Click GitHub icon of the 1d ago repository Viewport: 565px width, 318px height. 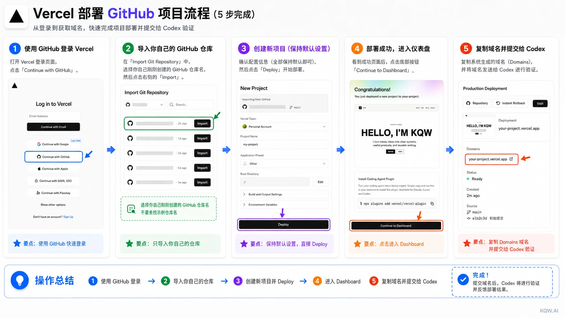130,138
